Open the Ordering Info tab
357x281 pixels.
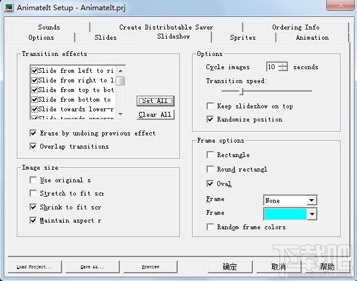[296, 27]
